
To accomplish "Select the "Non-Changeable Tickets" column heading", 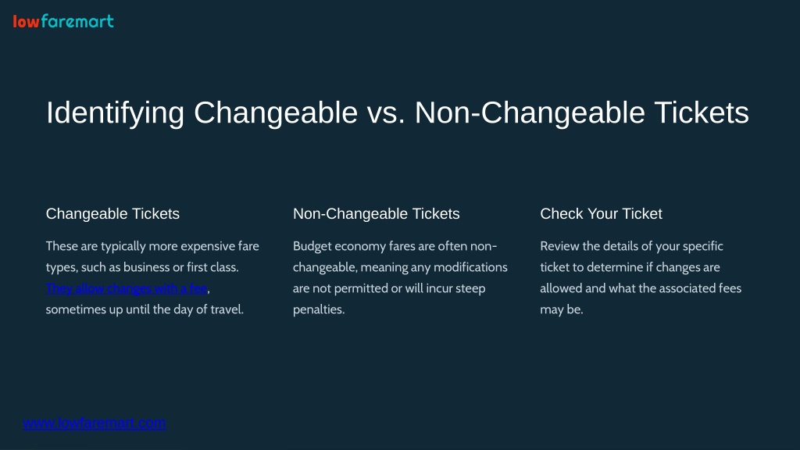I will point(376,214).
